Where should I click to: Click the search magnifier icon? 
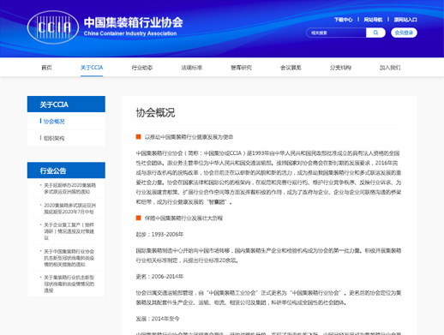375,33
